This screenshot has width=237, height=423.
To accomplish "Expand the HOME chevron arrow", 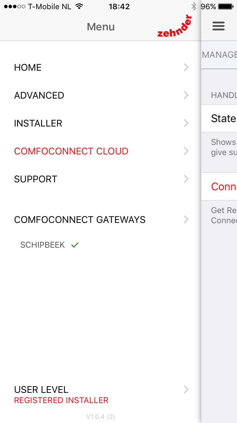I will point(186,67).
